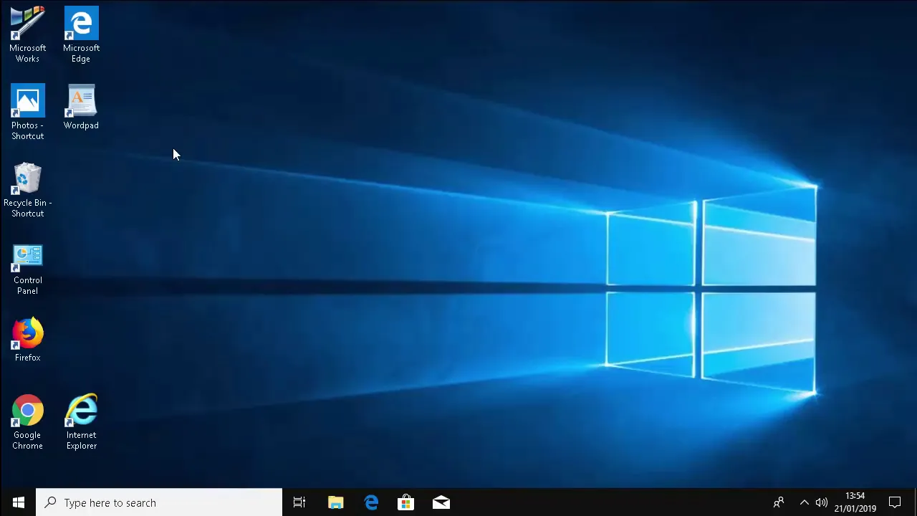Click the Type here to search box
917x516 pixels.
click(159, 502)
